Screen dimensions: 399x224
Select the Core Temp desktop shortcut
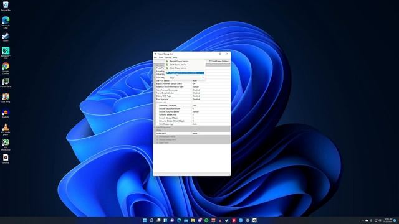[6, 98]
